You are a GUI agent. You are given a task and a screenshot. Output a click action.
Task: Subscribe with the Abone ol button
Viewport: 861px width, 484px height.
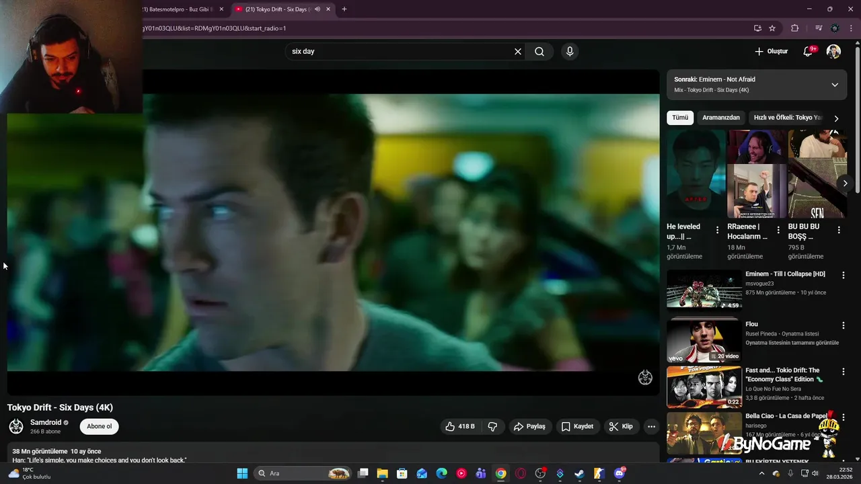99,426
